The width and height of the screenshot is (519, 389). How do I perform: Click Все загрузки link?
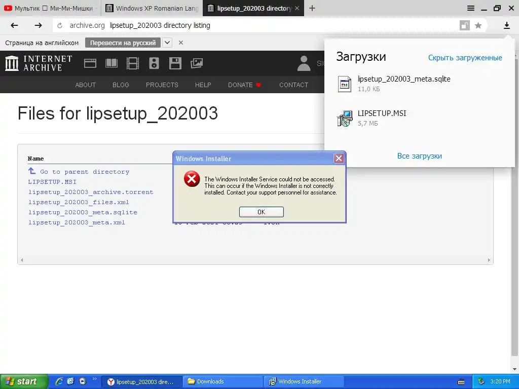[419, 156]
